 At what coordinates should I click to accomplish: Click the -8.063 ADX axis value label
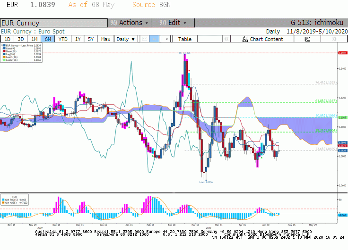[343, 215]
